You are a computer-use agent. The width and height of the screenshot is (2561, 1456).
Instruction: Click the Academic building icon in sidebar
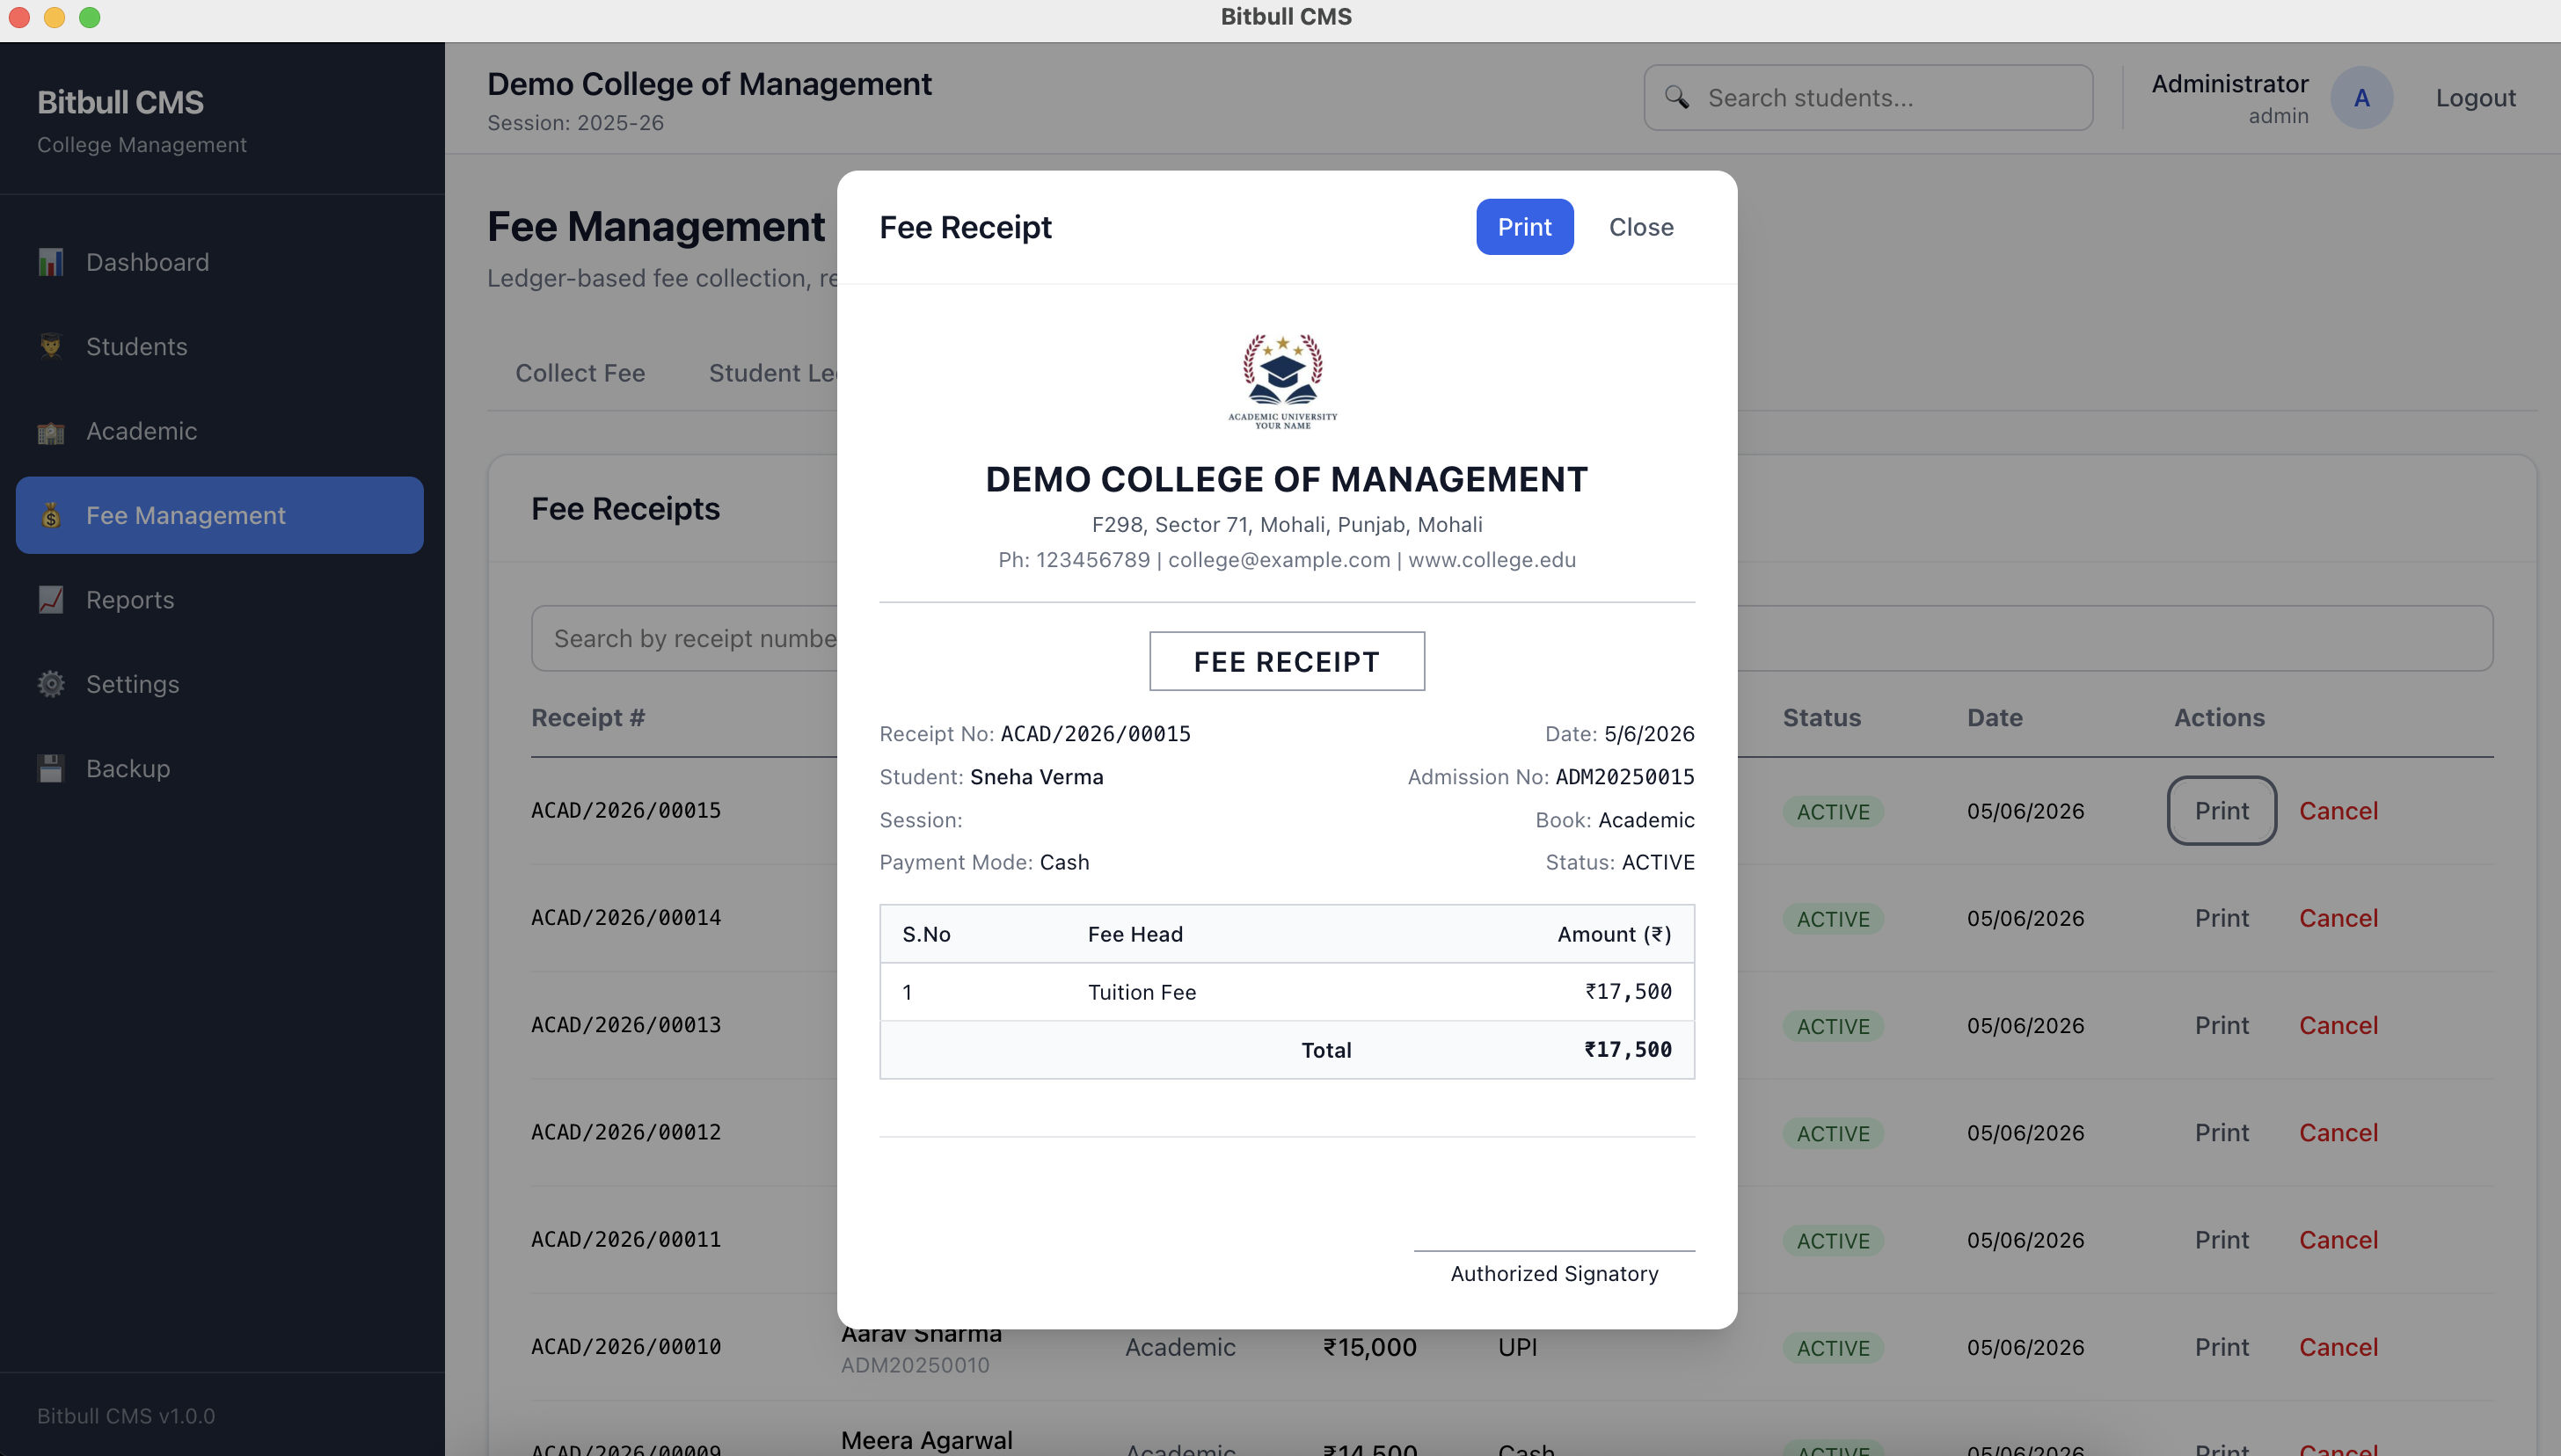point(51,431)
